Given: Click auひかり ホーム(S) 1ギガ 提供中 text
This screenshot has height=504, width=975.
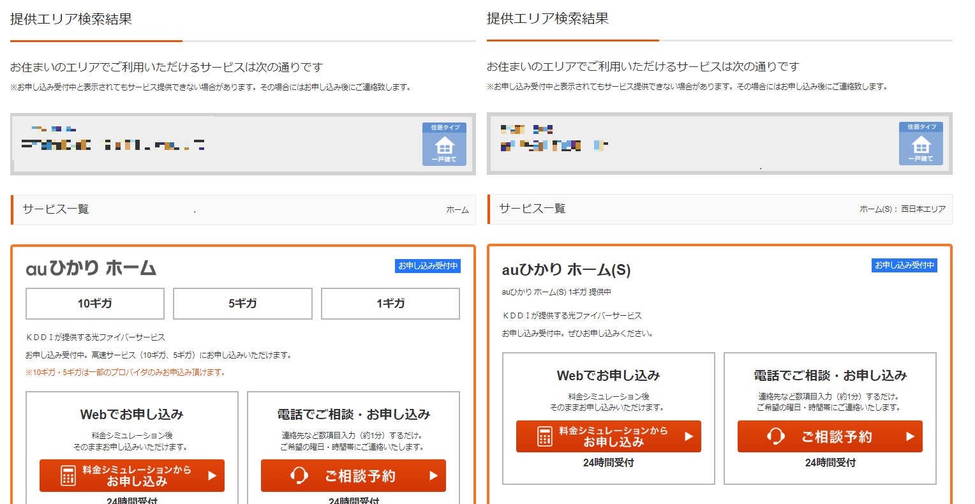Looking at the screenshot, I should point(556,292).
